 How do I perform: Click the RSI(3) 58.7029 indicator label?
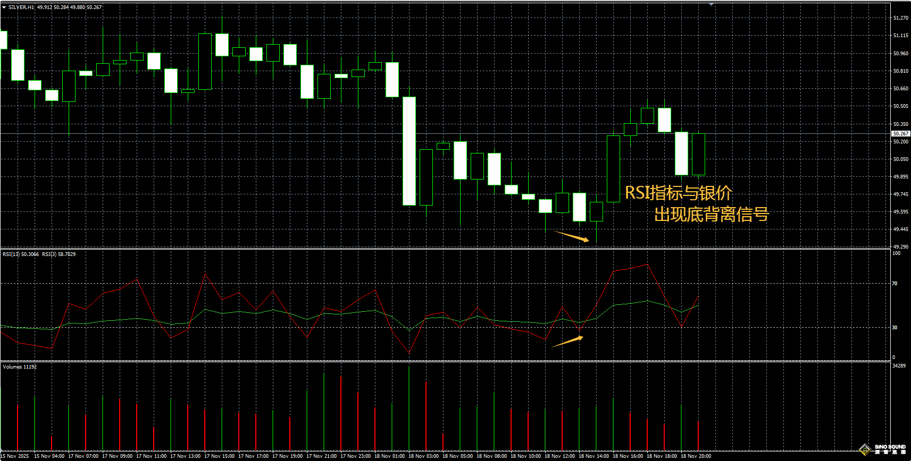click(59, 254)
